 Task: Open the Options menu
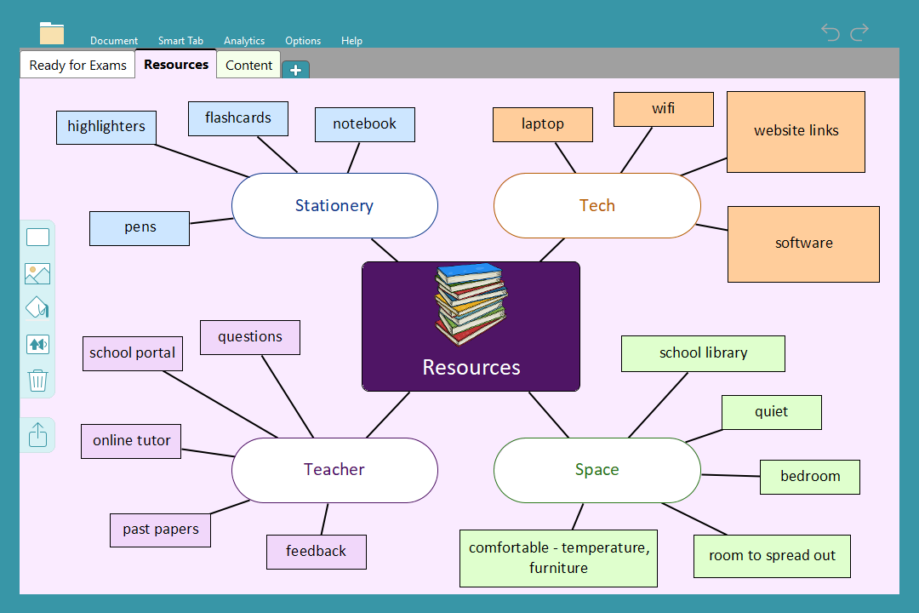coord(303,41)
